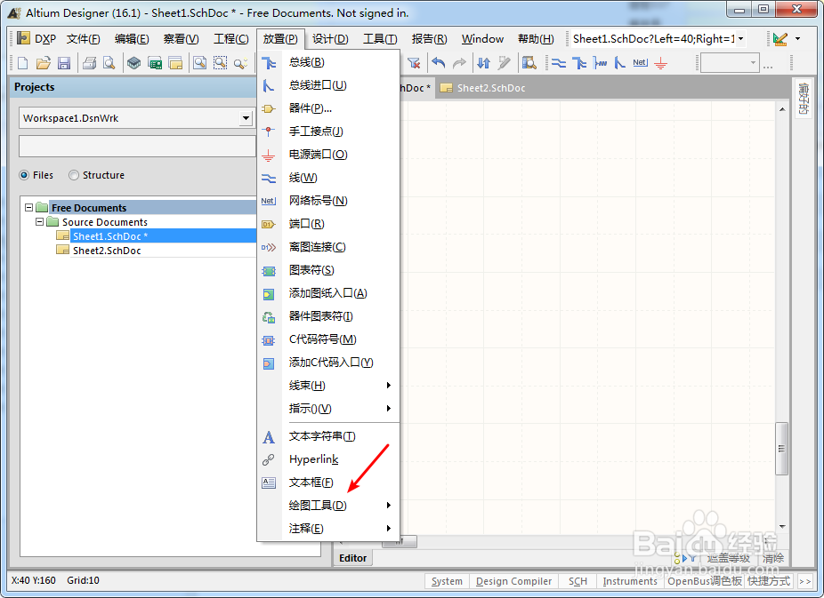Screen dimensions: 824x598
Task: Collapse the Free Documents tree node
Action: click(28, 208)
